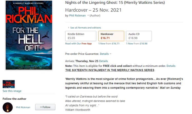View '1 New from £16.71' offers

pyautogui.click(x=109, y=44)
